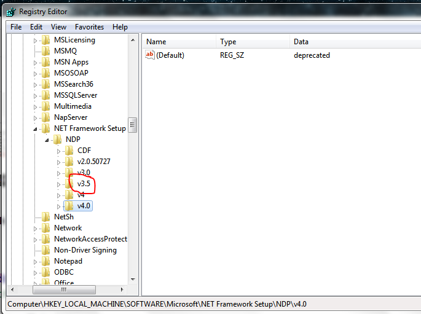Collapse the NET Framework Setup key

tap(35, 129)
